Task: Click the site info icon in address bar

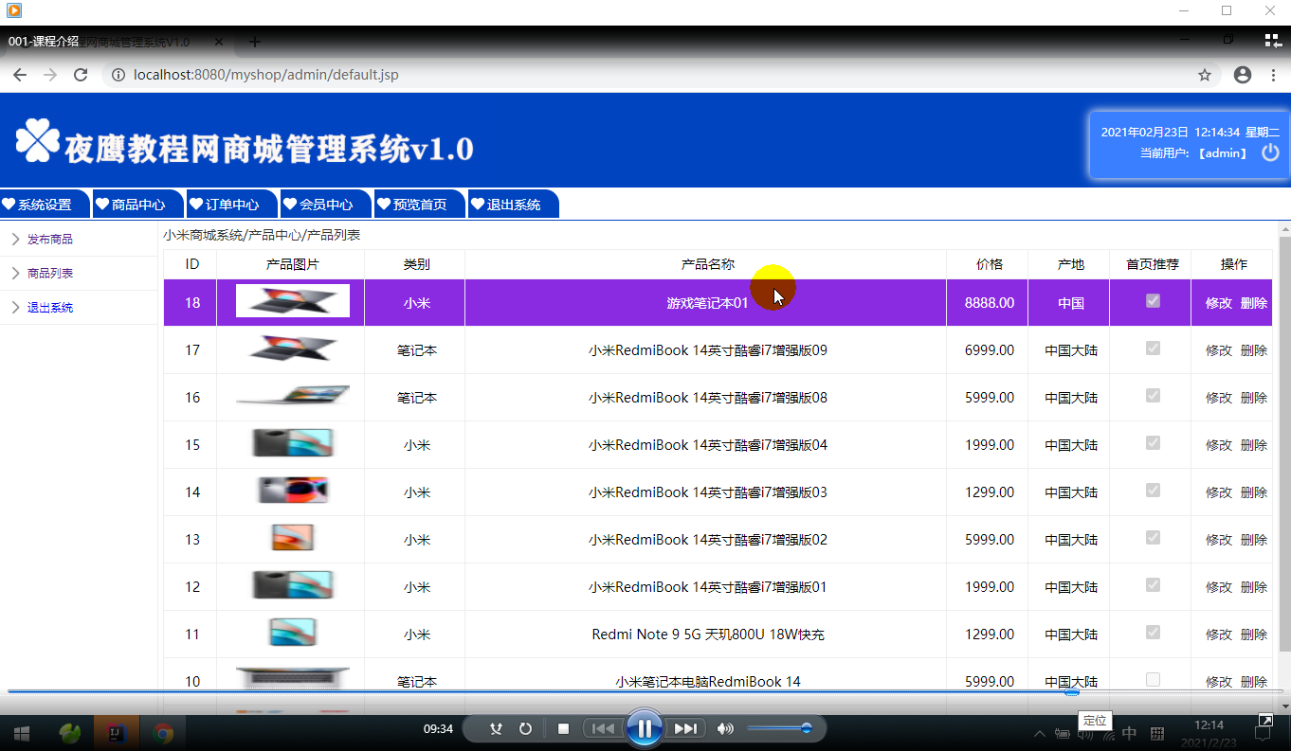Action: click(118, 75)
